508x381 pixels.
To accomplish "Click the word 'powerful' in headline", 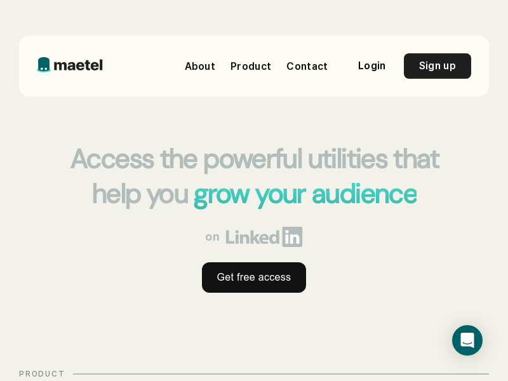I will click(x=253, y=160).
